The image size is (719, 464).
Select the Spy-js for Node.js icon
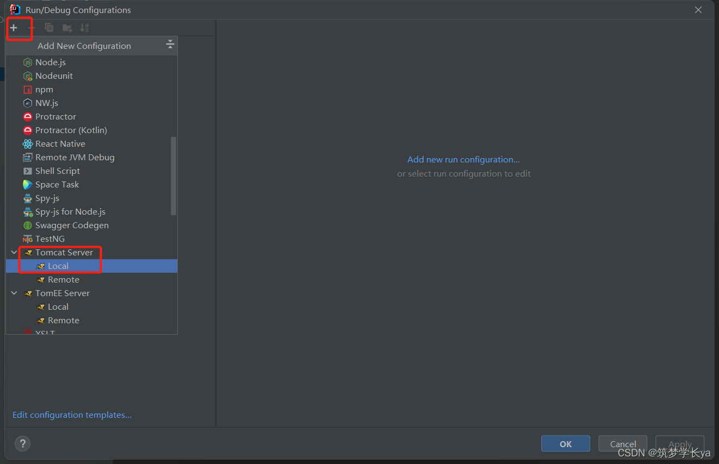[28, 212]
